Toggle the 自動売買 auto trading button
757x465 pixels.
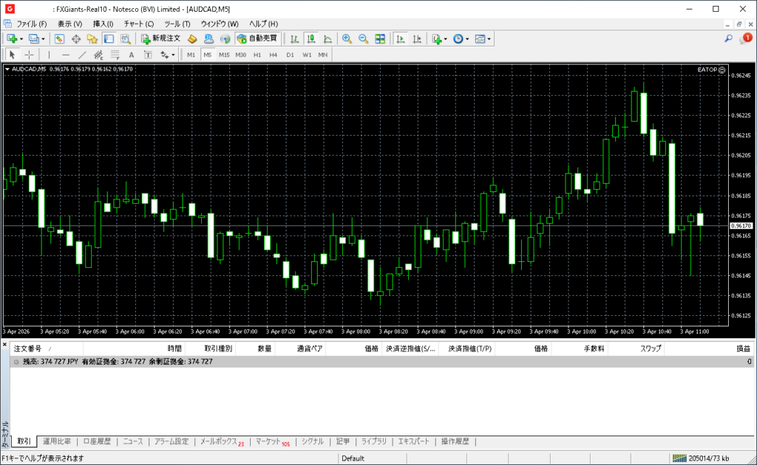(257, 38)
